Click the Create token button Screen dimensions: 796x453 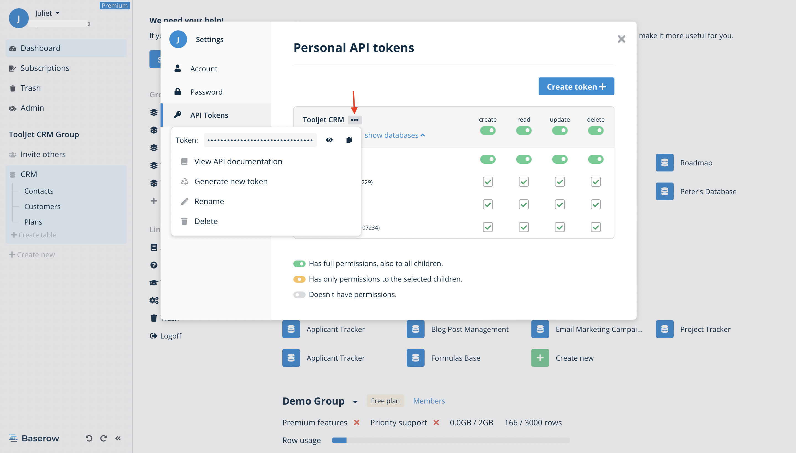[x=576, y=86]
